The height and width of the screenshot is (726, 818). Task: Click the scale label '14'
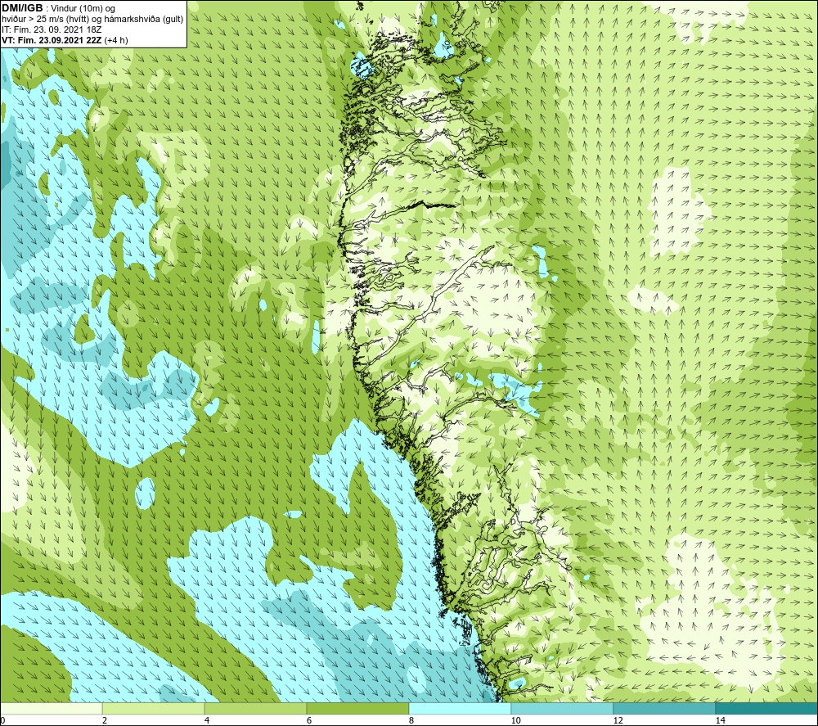[721, 721]
